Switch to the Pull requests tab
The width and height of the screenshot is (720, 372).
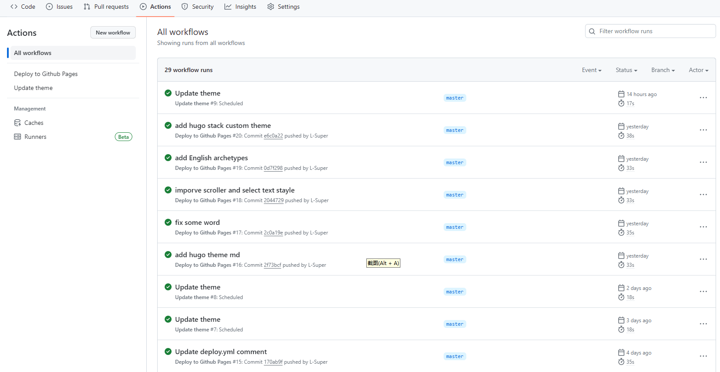point(106,7)
